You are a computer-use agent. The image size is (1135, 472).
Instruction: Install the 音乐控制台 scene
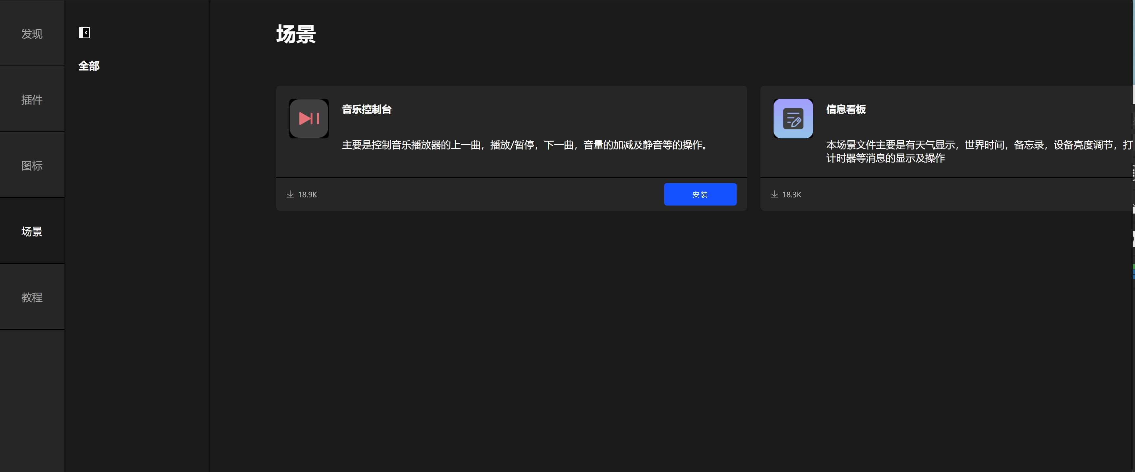pos(700,194)
